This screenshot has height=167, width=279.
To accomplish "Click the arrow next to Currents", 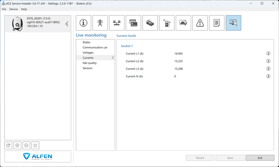I will point(113,57).
